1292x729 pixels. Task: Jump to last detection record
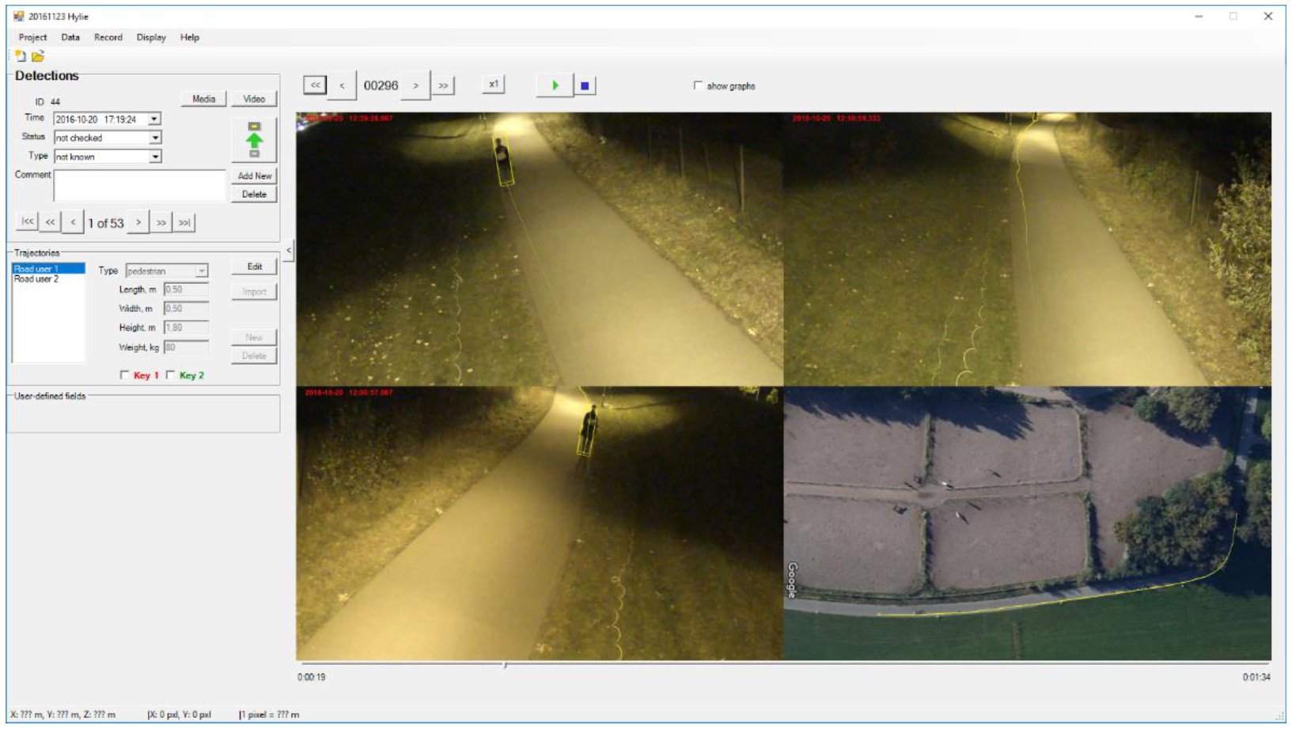(x=184, y=222)
